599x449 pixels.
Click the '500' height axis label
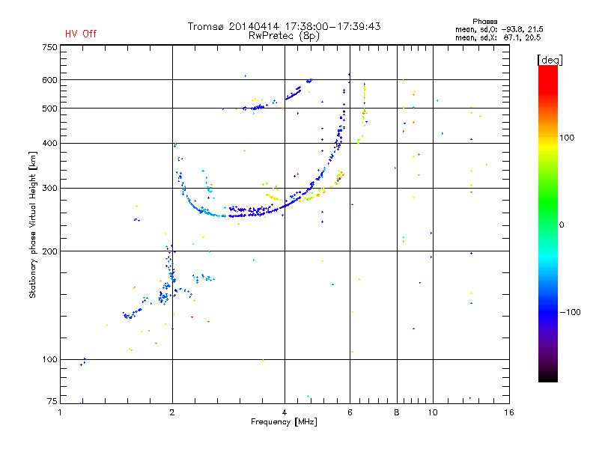pos(49,109)
